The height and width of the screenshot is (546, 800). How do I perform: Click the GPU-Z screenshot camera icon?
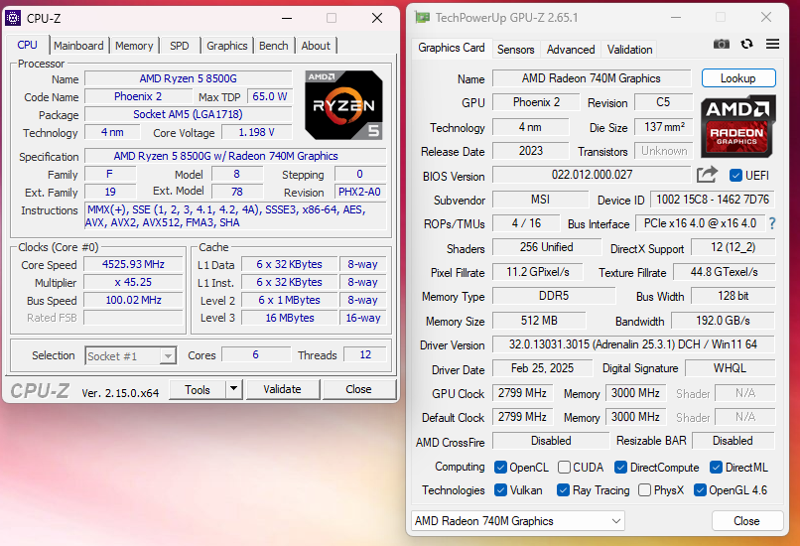(721, 44)
